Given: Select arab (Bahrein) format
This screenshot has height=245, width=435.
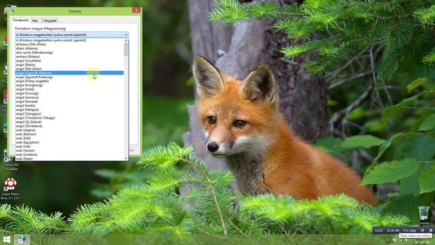Looking at the screenshot, I should 69,134.
